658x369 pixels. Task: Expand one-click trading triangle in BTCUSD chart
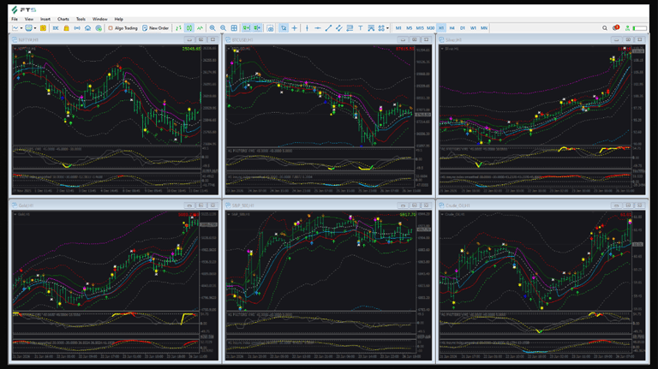[229, 49]
